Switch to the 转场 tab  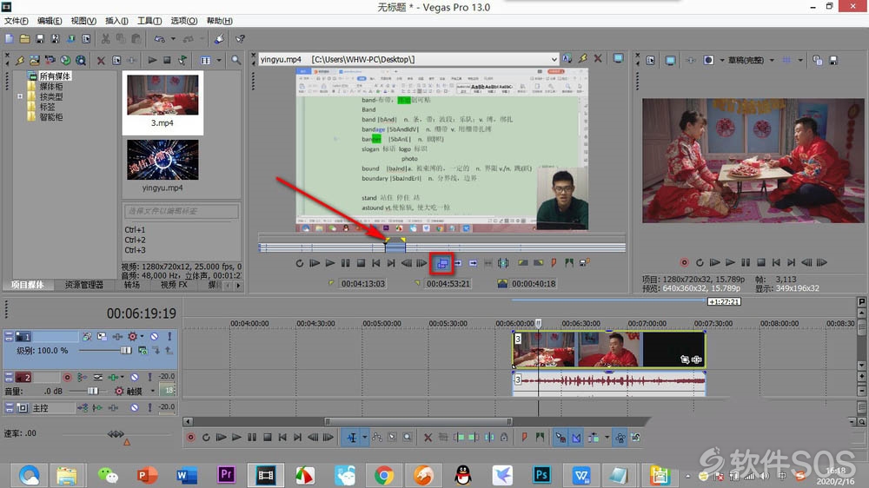coord(132,285)
